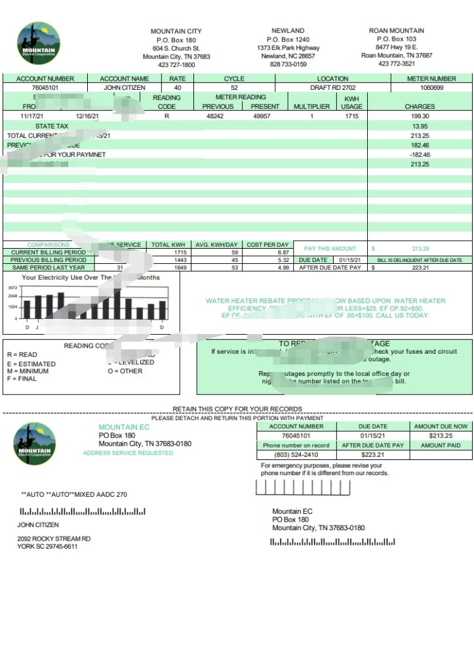Click JOHN CITIZEN in the Account Name cell
This screenshot has height=672, width=474.
tap(124, 87)
